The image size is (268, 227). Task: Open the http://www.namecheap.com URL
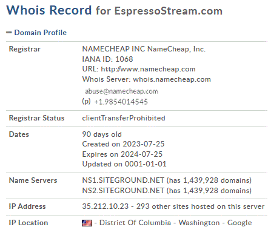point(148,69)
